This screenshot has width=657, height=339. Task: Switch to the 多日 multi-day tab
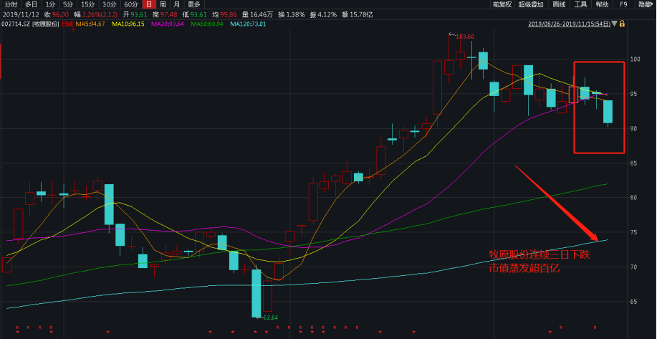tap(32, 4)
